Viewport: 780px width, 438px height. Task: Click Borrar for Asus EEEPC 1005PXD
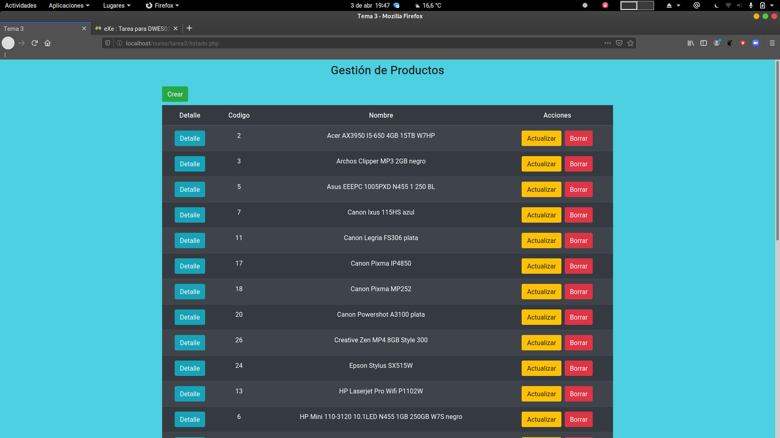578,189
